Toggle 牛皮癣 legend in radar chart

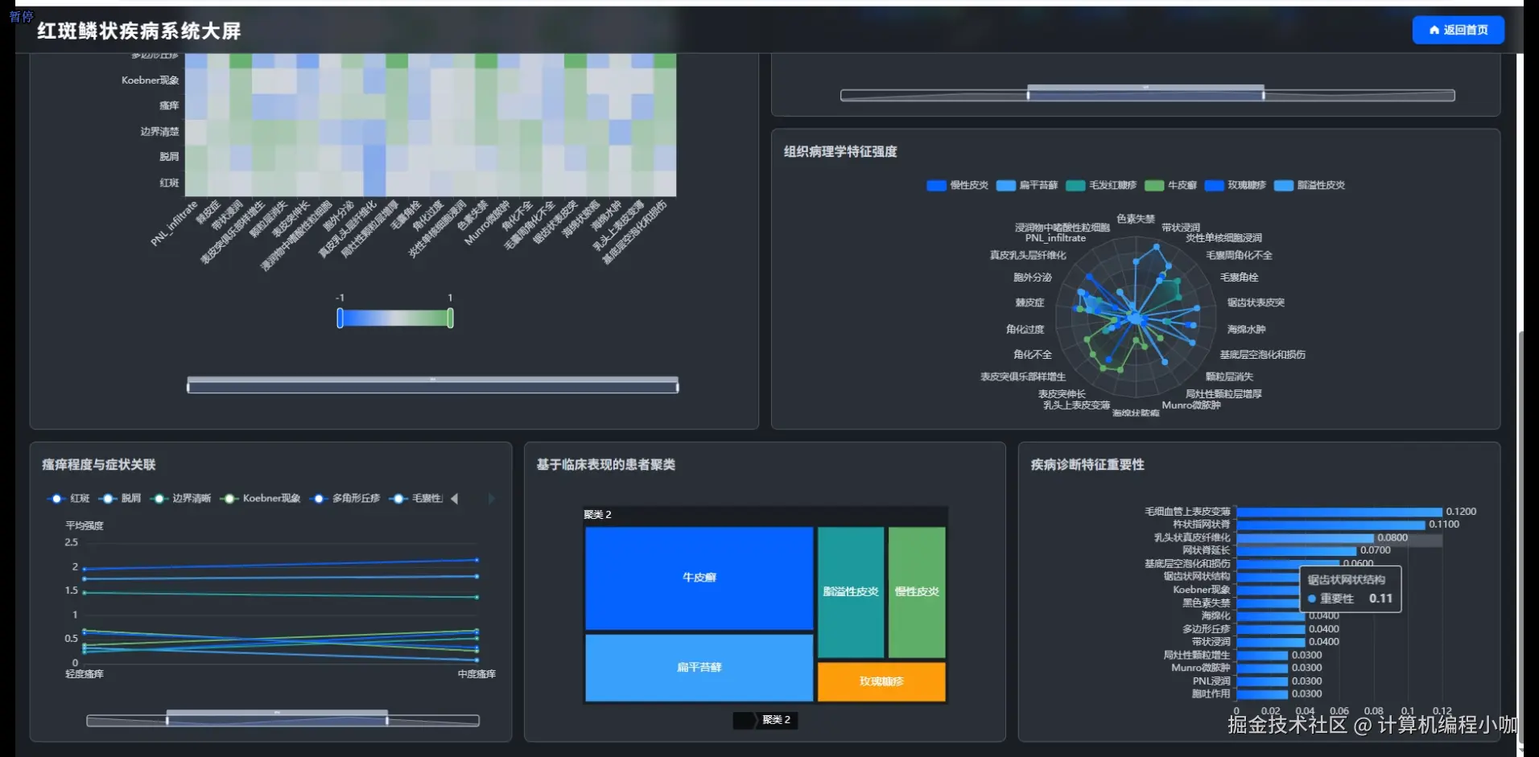tap(1171, 185)
